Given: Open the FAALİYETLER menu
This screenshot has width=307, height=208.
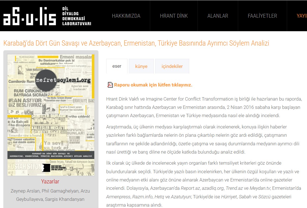Looking at the screenshot, I should pos(262,16).
